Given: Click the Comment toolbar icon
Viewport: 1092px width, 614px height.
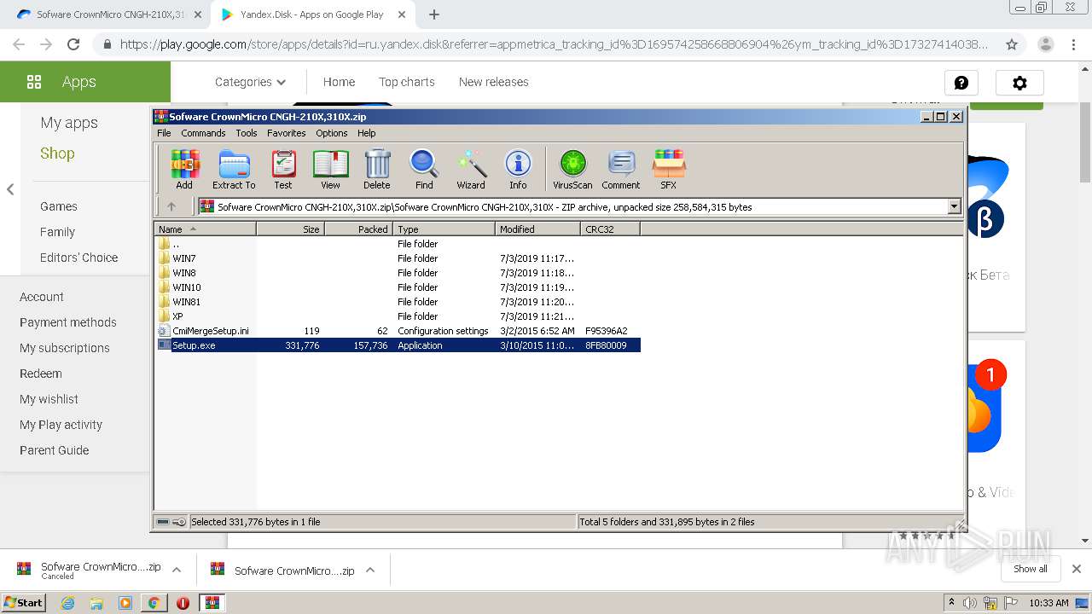Looking at the screenshot, I should coord(621,169).
